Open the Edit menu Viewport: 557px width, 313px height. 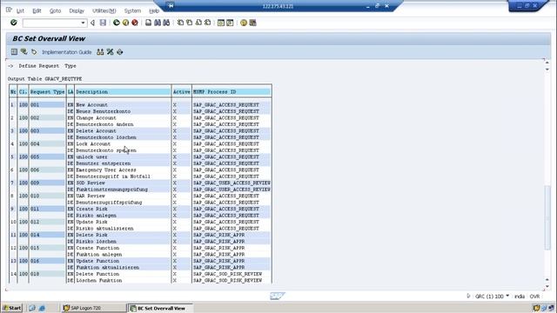(x=37, y=11)
